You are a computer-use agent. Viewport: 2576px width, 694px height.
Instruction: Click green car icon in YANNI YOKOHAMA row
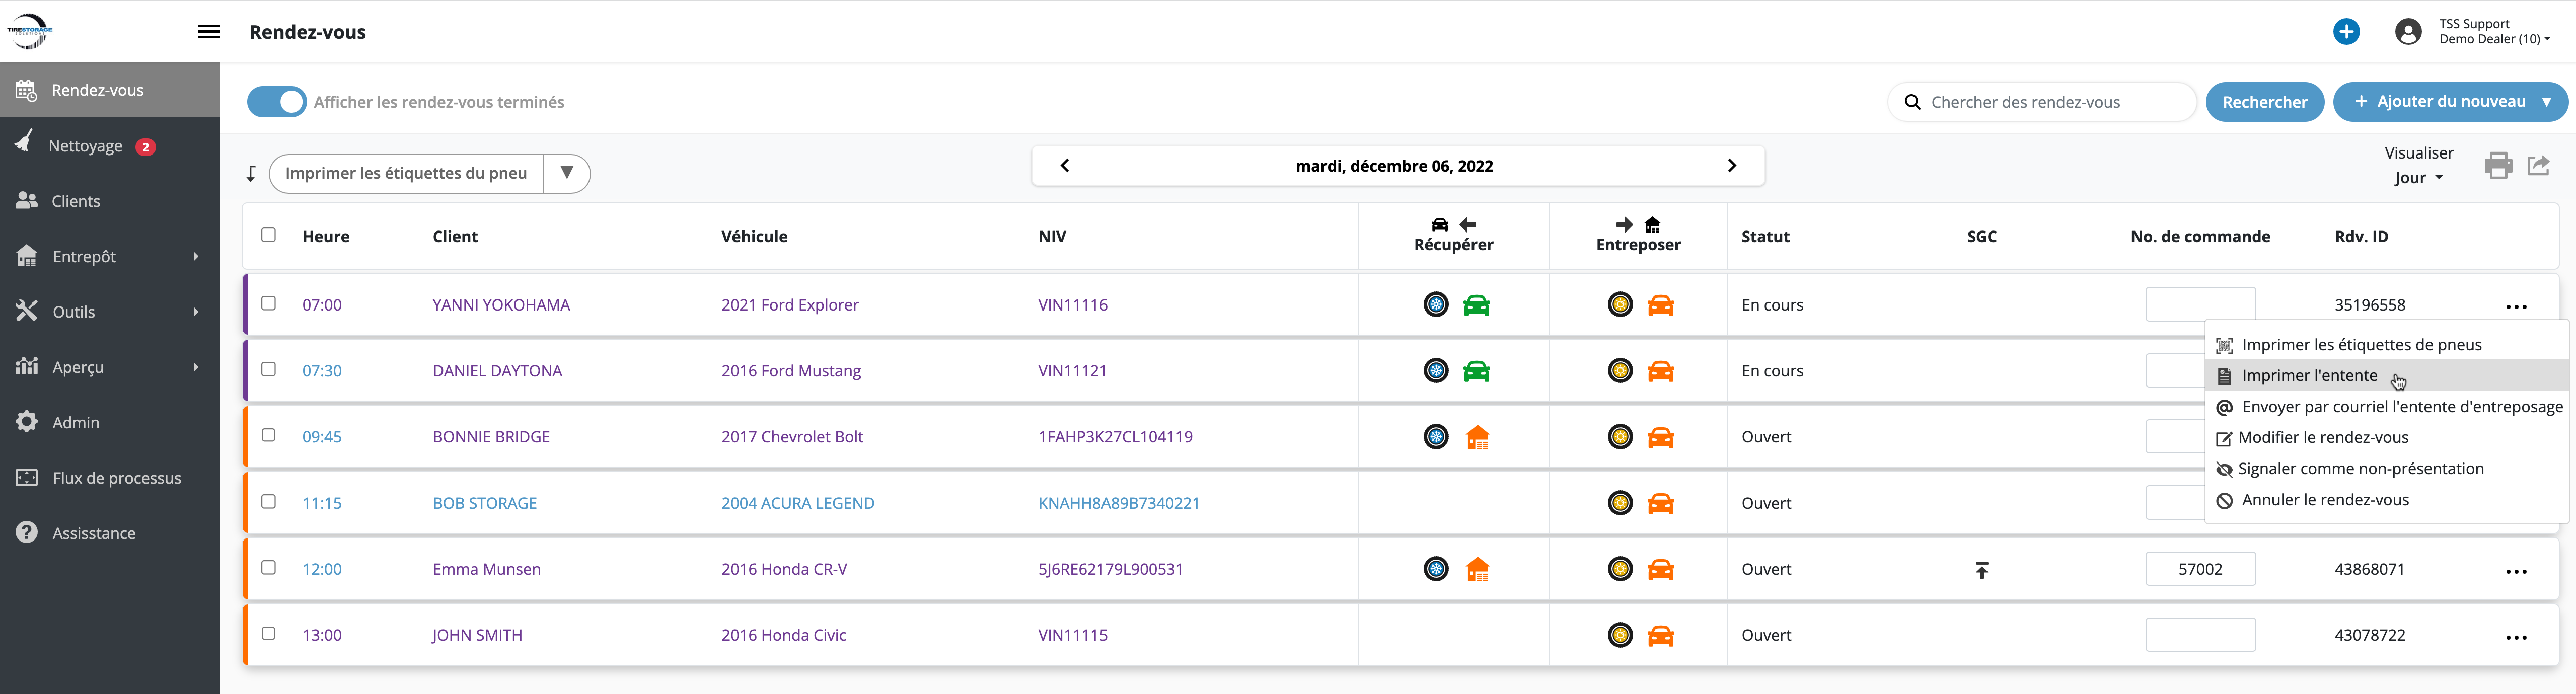[x=1476, y=306]
